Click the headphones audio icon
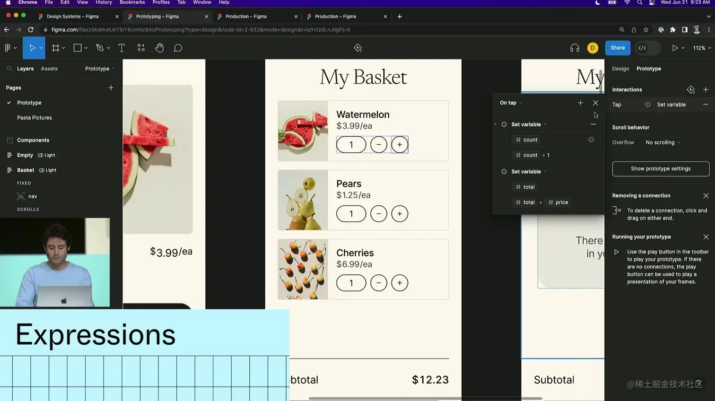This screenshot has height=401, width=715. tap(575, 48)
